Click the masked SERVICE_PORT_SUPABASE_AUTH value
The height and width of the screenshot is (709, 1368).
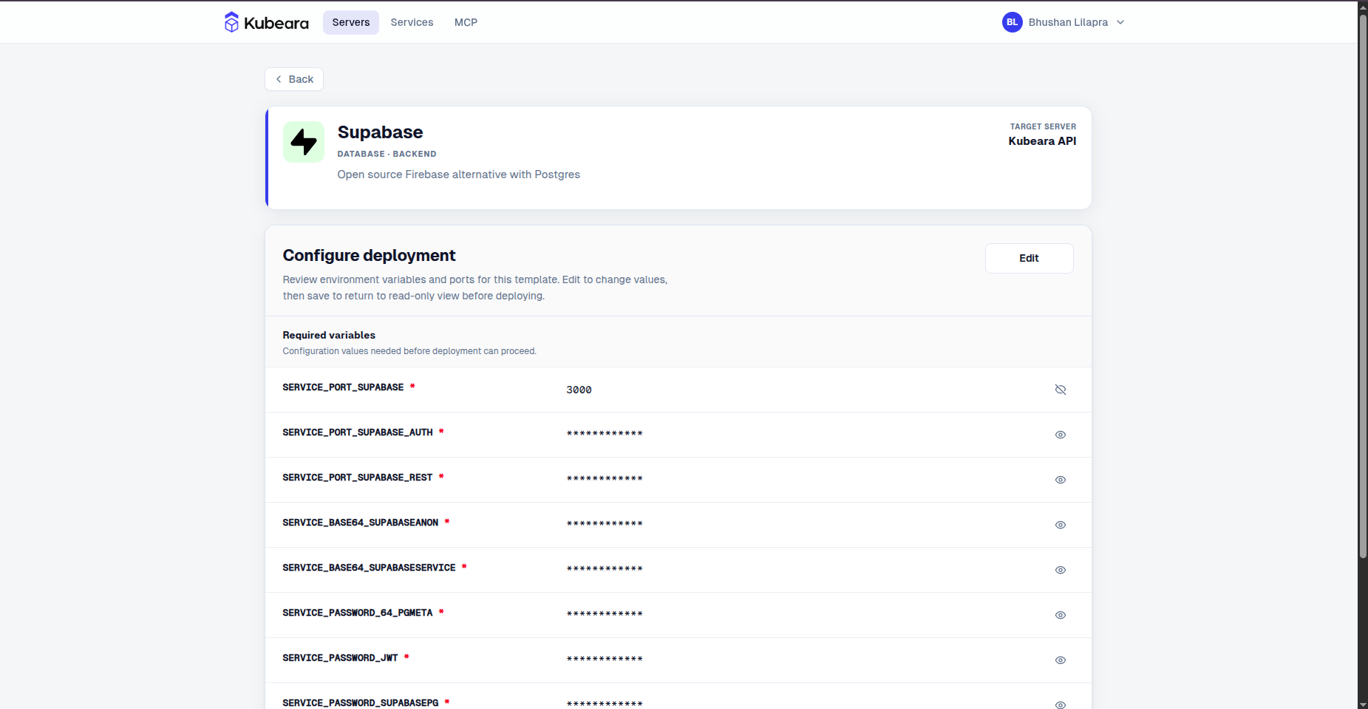(x=605, y=434)
